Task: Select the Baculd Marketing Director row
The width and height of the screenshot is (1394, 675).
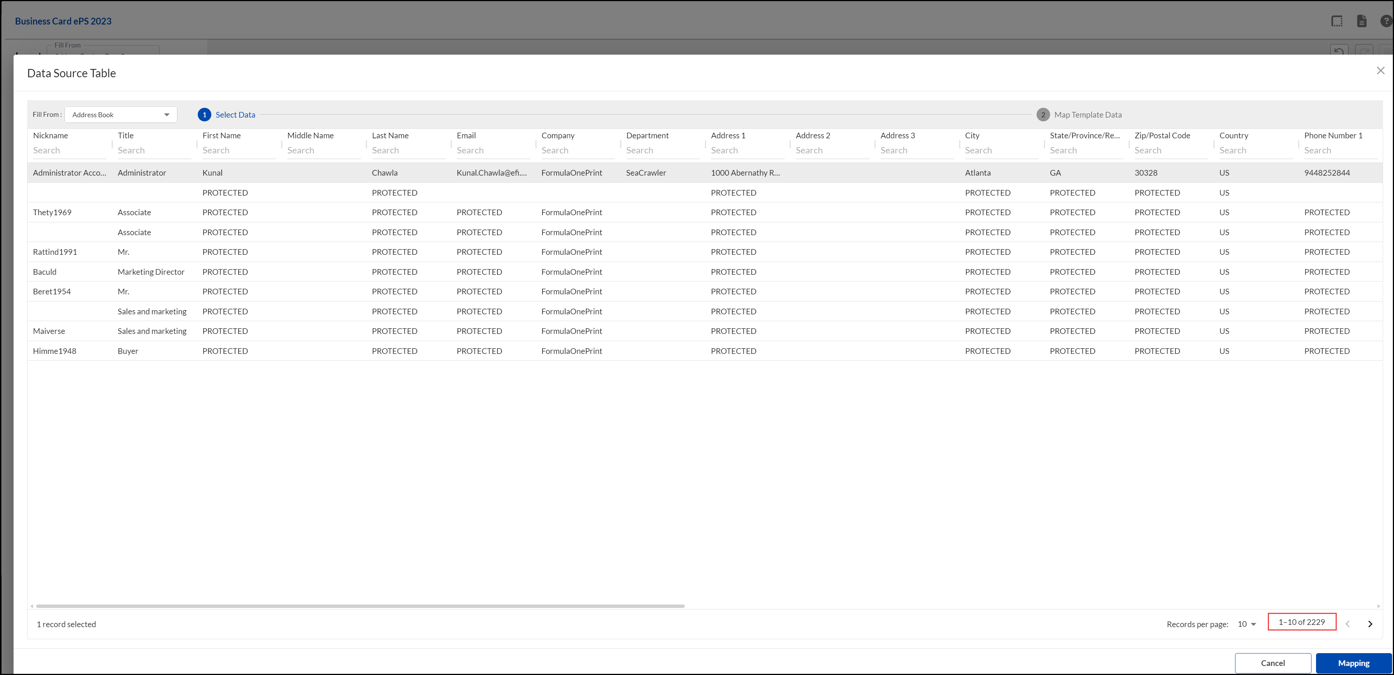Action: [x=151, y=272]
